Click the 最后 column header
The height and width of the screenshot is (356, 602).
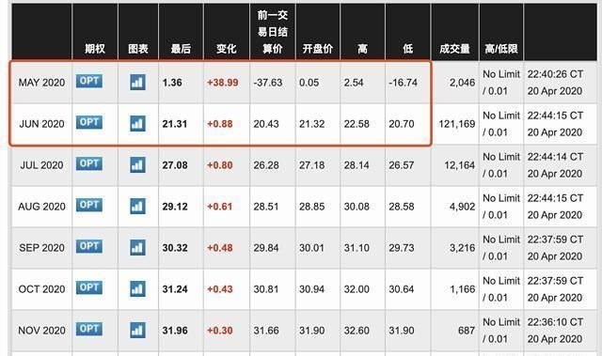[181, 49]
